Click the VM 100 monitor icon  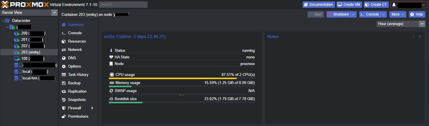17,59
